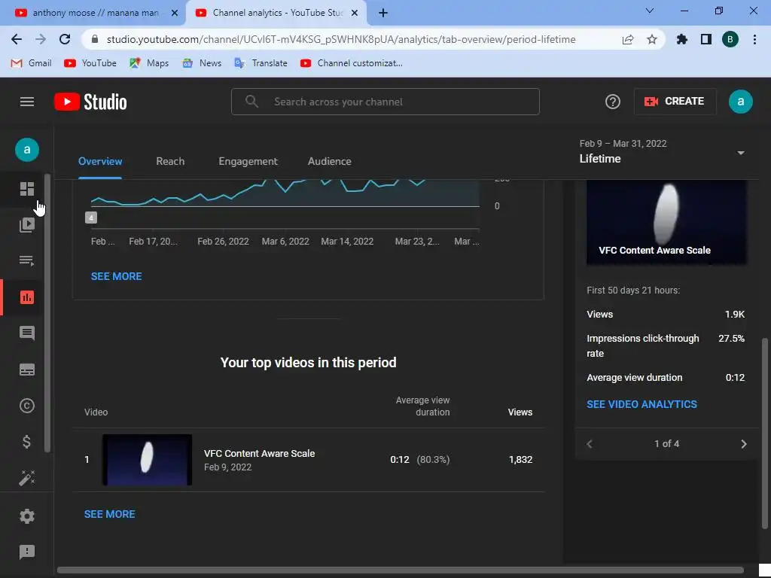Open the Copyright sidebar icon
The image size is (771, 578).
(27, 406)
